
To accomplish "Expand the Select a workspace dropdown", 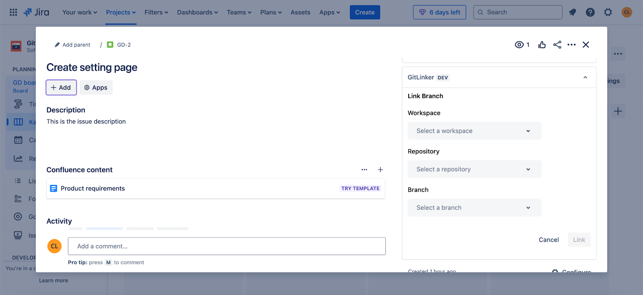I will (x=474, y=131).
